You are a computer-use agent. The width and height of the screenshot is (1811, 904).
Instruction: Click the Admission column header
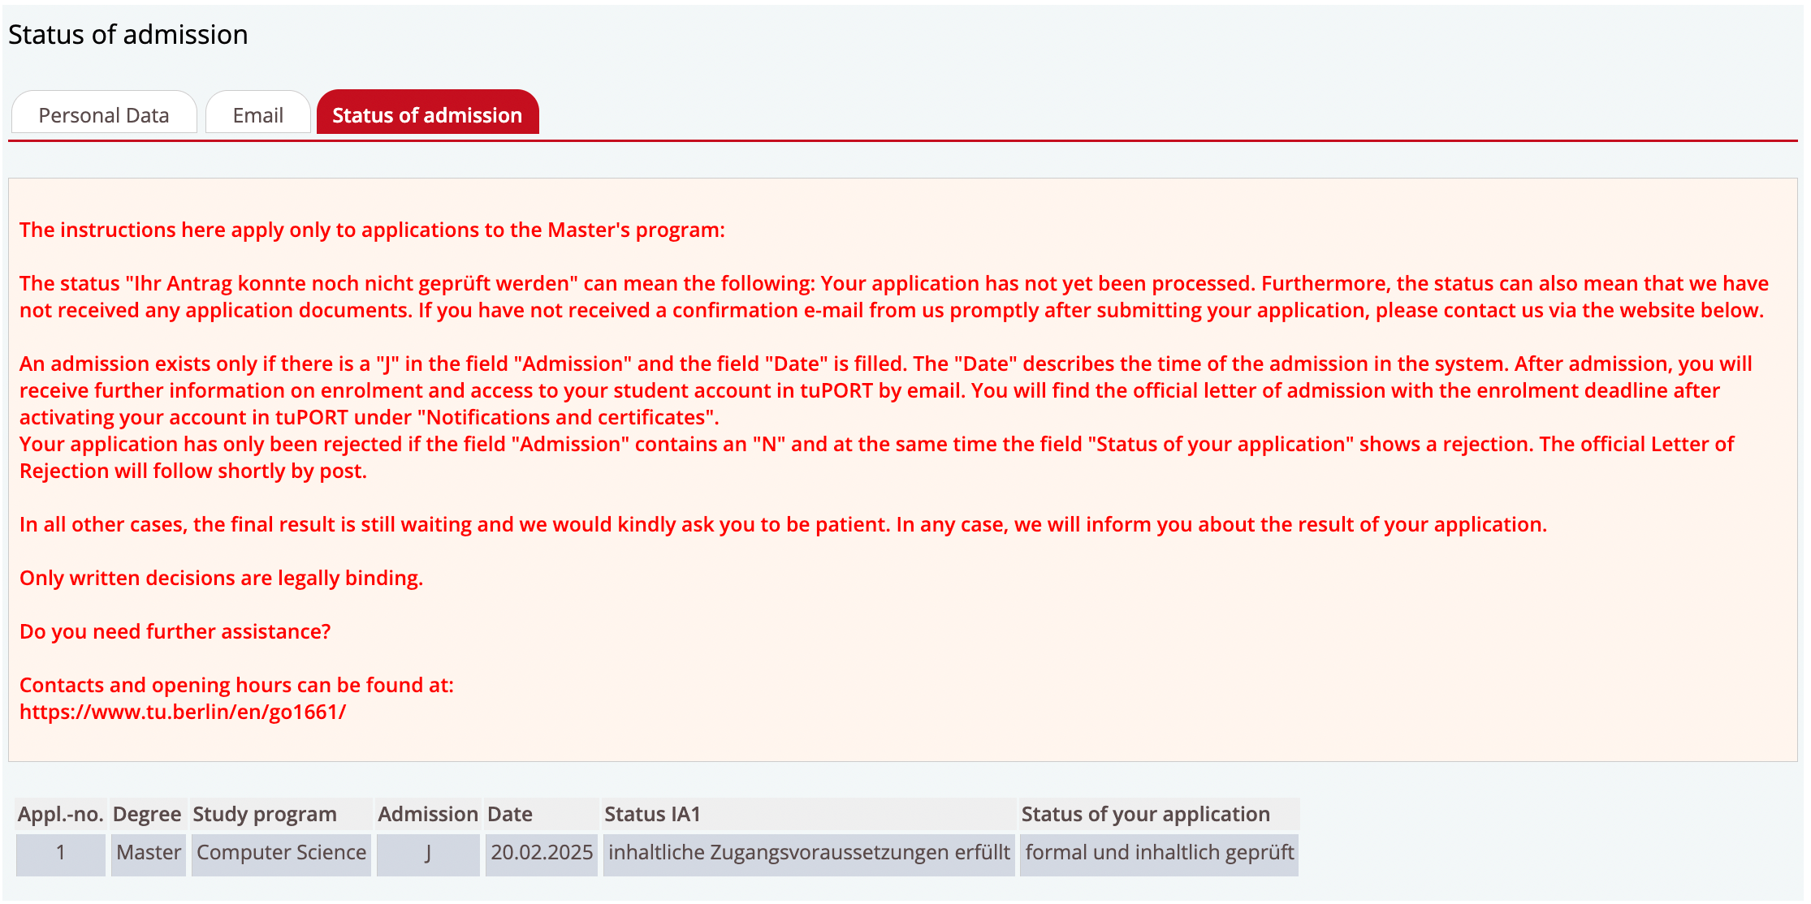click(428, 814)
